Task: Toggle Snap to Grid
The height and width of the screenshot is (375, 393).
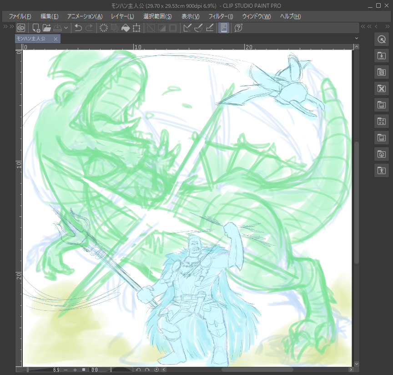Action: (210, 28)
